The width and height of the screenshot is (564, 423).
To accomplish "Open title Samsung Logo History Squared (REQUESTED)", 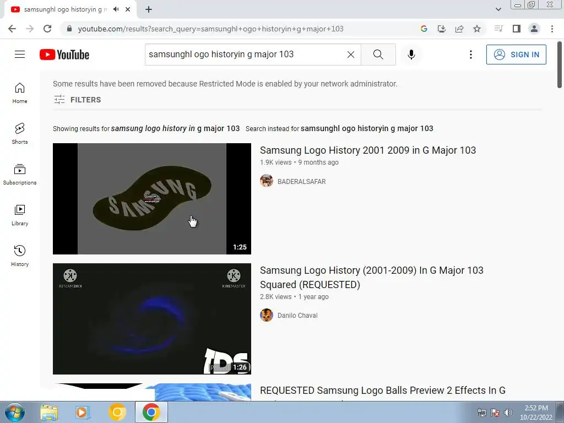I will tap(372, 278).
